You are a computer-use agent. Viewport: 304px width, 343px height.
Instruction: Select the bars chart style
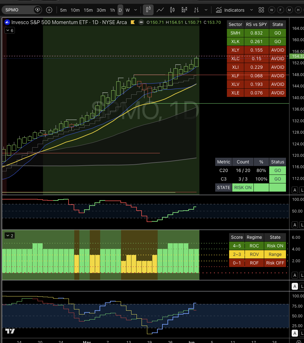[x=197, y=10]
